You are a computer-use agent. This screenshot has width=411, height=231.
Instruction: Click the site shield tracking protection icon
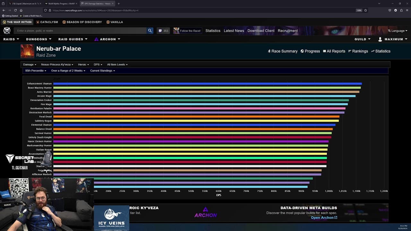45,10
